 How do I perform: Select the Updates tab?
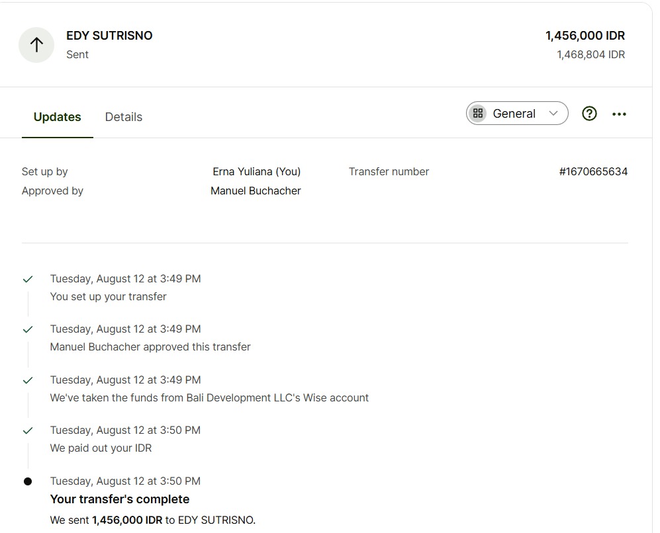pos(57,117)
